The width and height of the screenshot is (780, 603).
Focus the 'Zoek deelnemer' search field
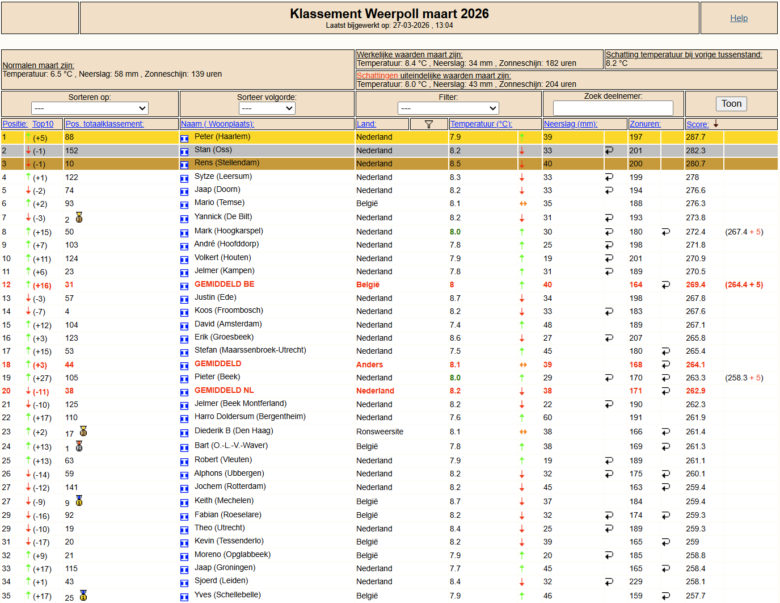pyautogui.click(x=613, y=108)
